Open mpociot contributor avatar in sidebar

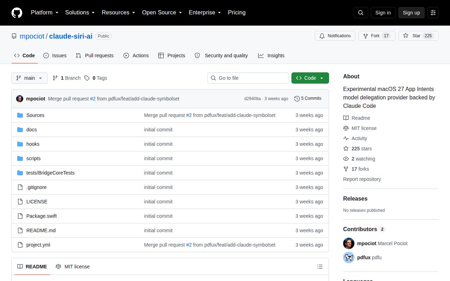click(x=349, y=243)
